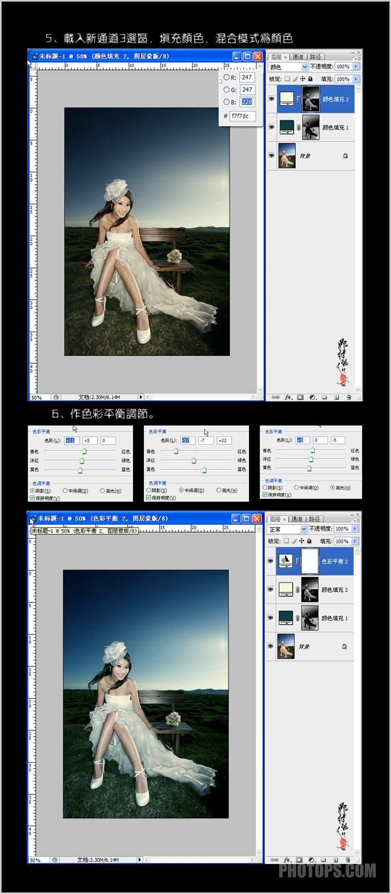Select 中间调 radio in the -57 color balance dialog
This screenshot has width=391, height=894.
point(181,490)
